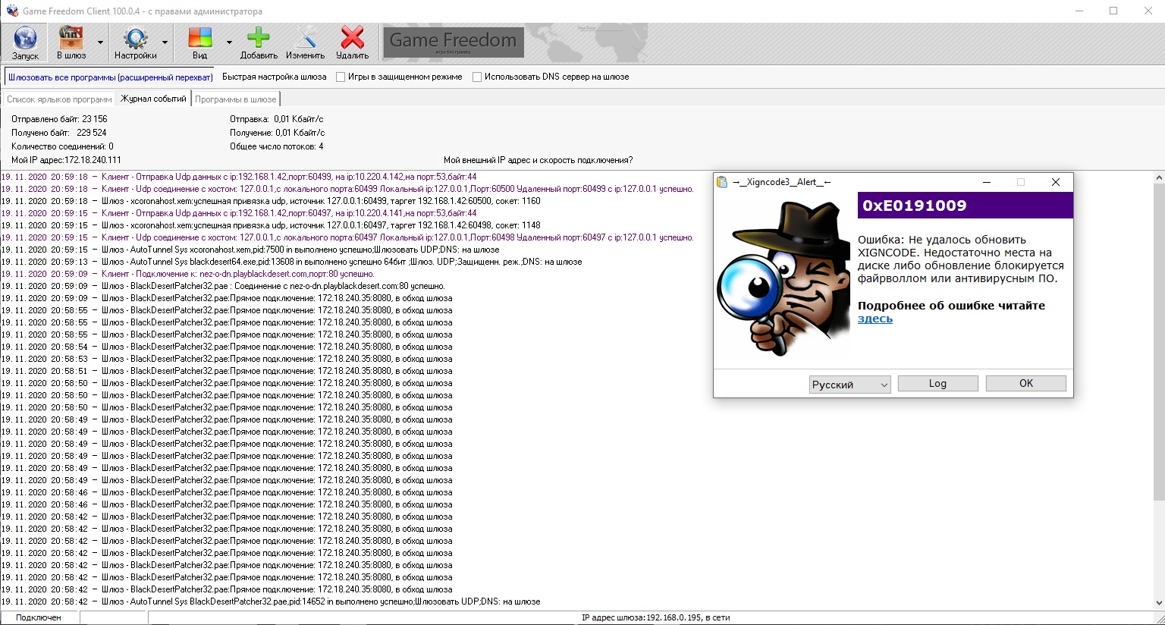Click the Запуск globe icon

[25, 37]
